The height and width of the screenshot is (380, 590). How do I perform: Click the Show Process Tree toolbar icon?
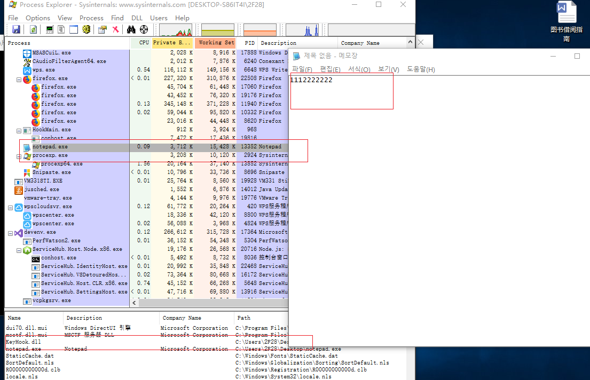click(61, 29)
